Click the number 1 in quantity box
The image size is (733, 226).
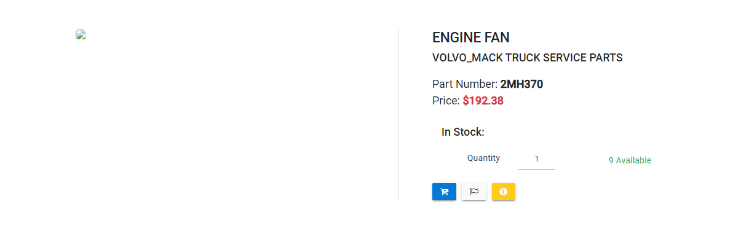(537, 159)
